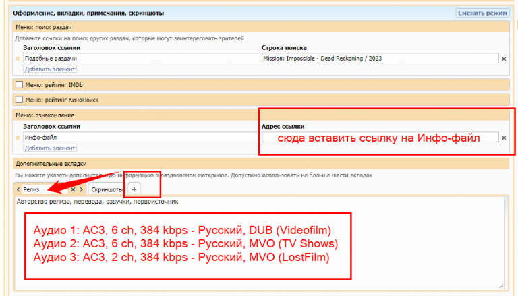Screen dimensions: 518x296
Task: Click 'Добавить элемент' under 'Инфо-файл'
Action: [x=50, y=148]
